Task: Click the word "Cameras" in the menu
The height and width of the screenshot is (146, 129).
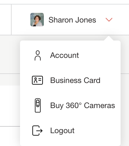Action: coord(100,105)
